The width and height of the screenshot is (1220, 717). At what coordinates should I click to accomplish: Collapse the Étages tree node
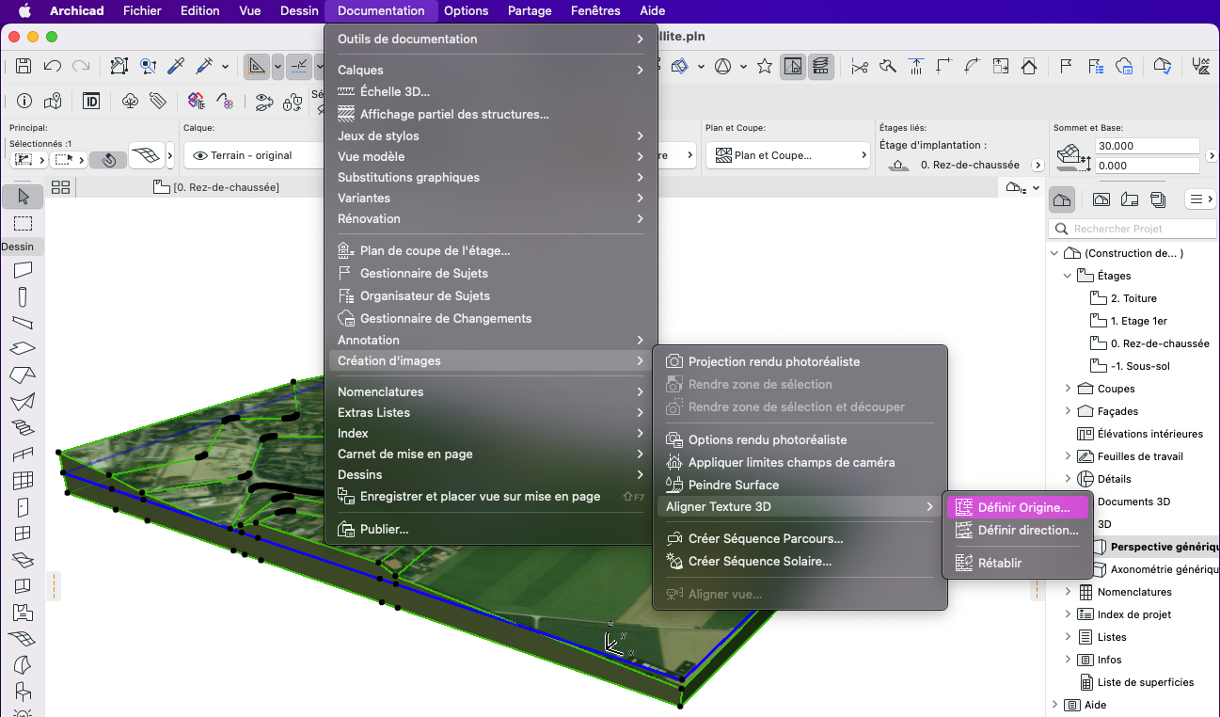(x=1068, y=276)
